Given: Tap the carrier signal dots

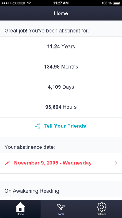Looking at the screenshot, I should point(6,3).
